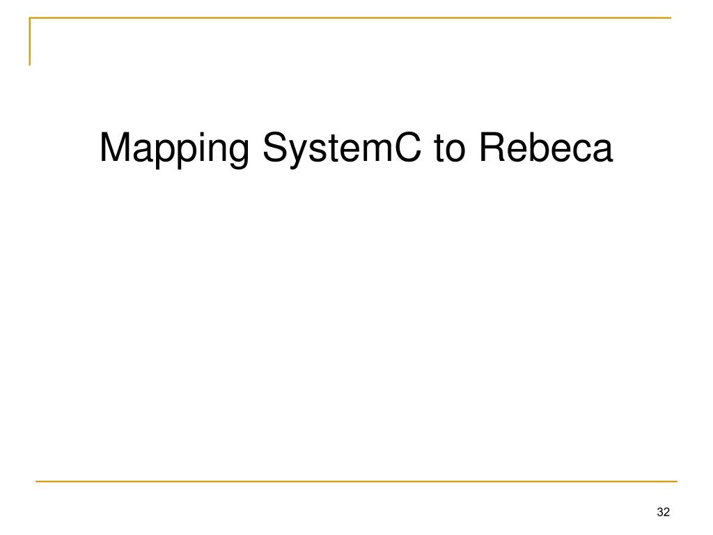
Task: Click the right end of the top gold line
Action: [670, 17]
